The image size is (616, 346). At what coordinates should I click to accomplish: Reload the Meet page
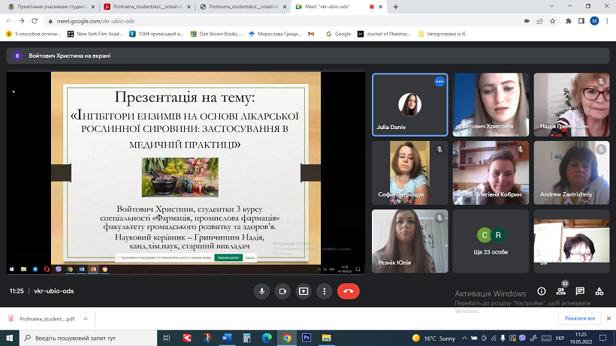tap(35, 21)
